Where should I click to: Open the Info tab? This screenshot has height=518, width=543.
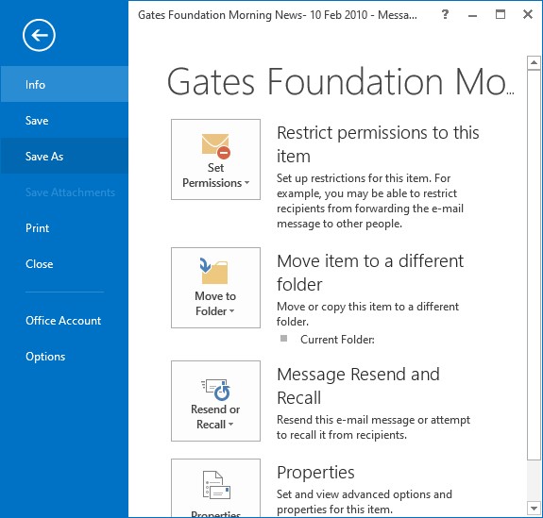click(64, 84)
